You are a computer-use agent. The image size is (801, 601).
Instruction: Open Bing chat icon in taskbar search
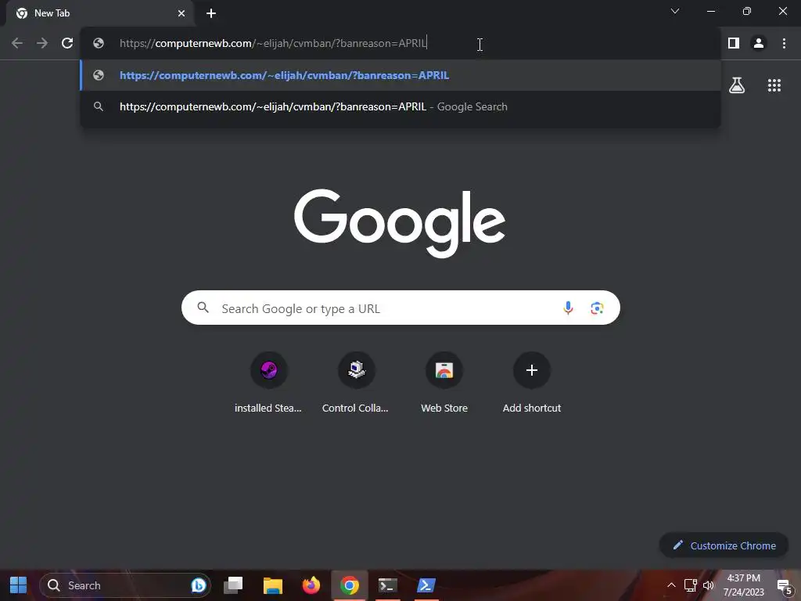pyautogui.click(x=198, y=585)
